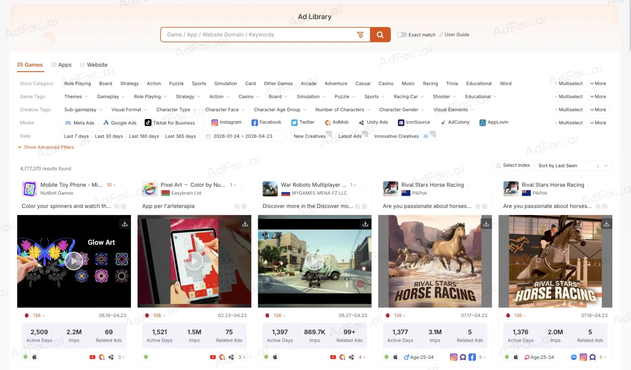Filter by AdColony media
This screenshot has height=370, width=631.
(x=455, y=122)
